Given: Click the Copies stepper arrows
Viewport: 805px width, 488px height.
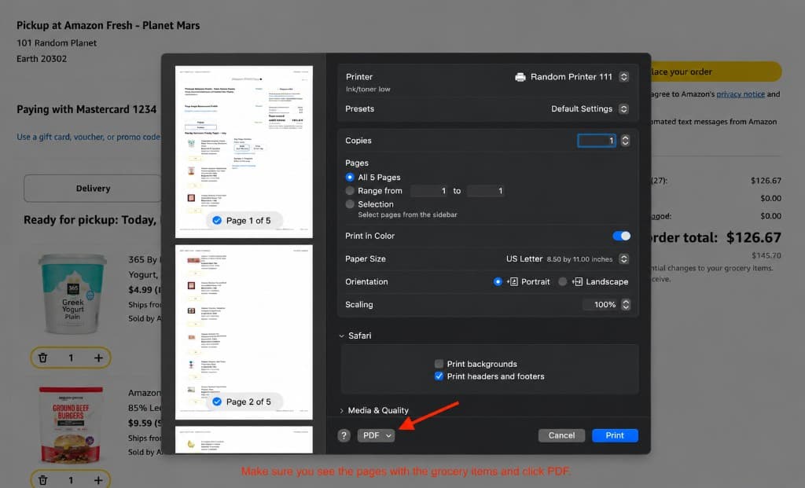Looking at the screenshot, I should (625, 141).
